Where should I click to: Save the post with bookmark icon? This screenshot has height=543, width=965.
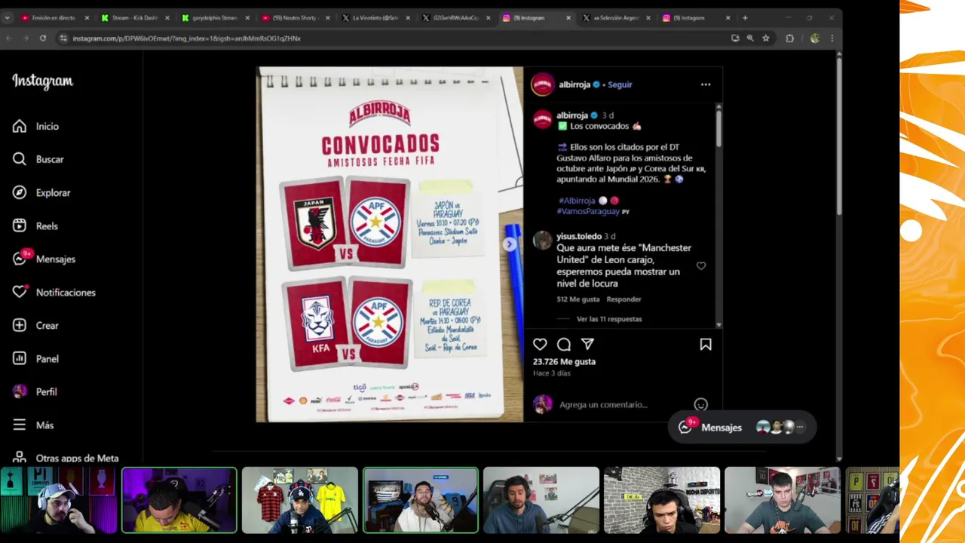click(706, 344)
